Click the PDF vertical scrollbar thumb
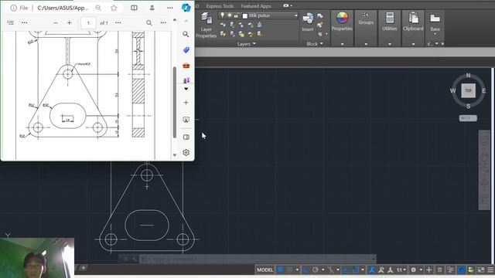Viewport: 495px width, 278px height. (175, 103)
